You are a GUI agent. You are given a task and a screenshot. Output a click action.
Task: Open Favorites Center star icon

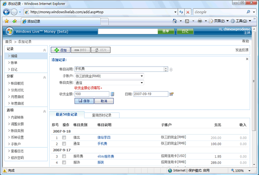[x=7, y=21]
